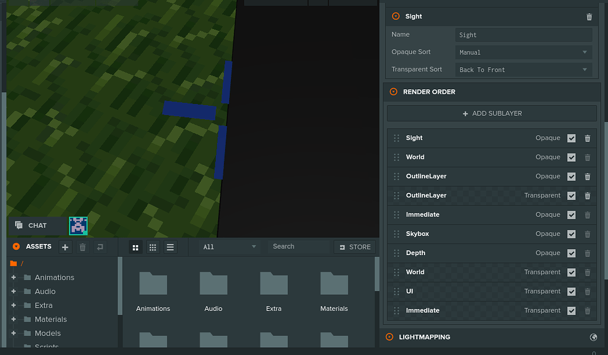Switch assets panel to compact grid view
Viewport: 608px width, 355px height.
[153, 247]
